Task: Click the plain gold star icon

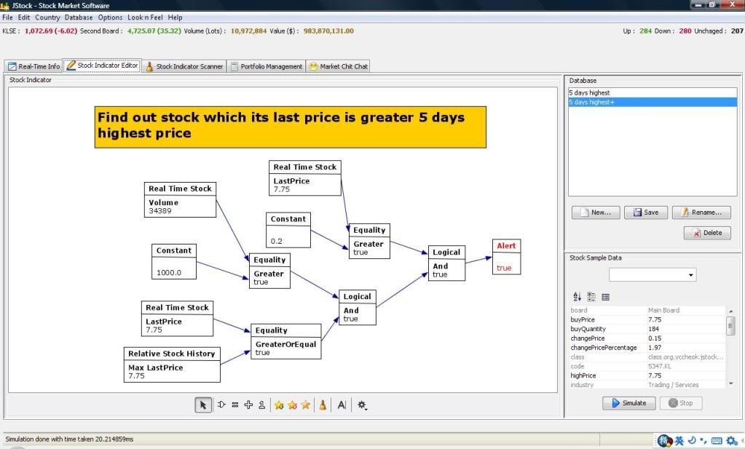Action: coord(306,405)
